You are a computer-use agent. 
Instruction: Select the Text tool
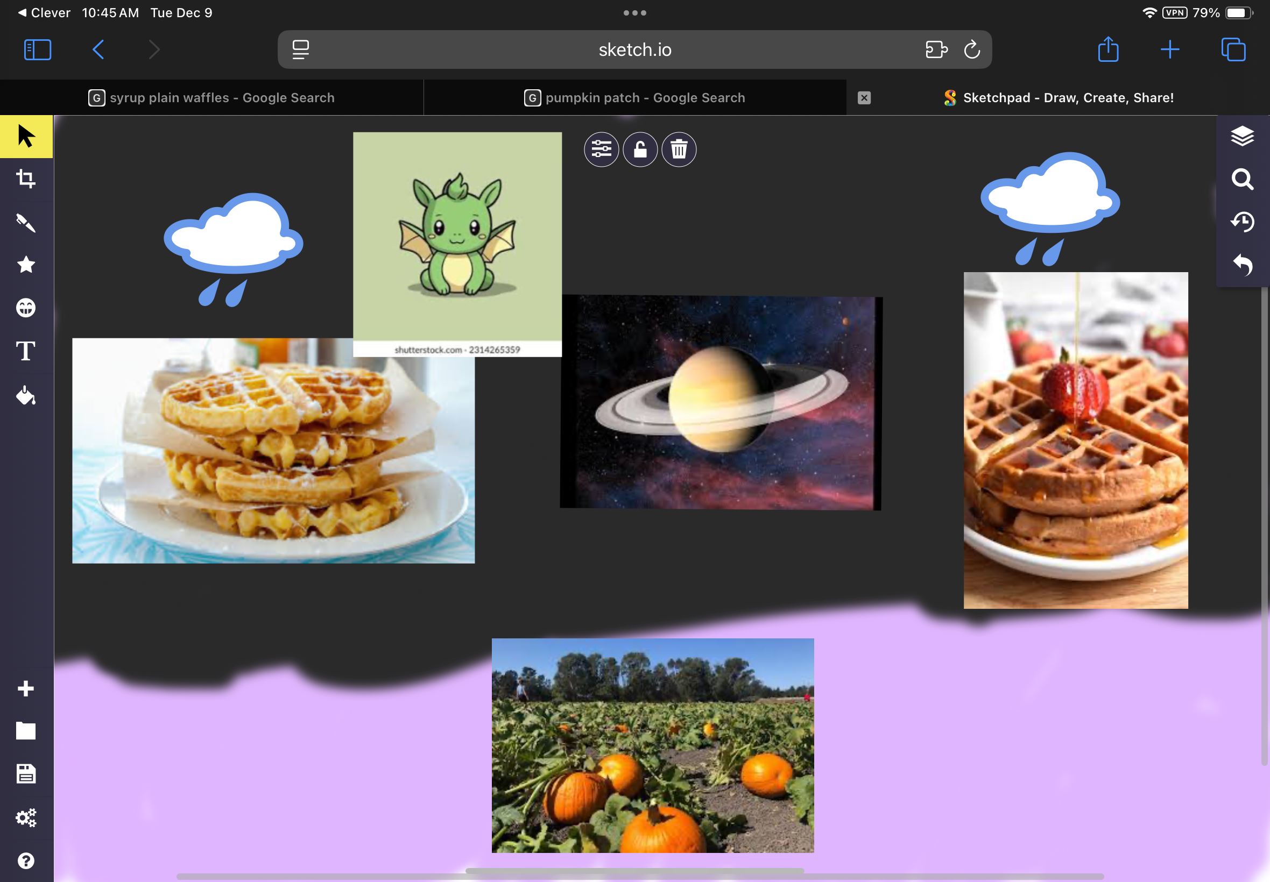(26, 352)
